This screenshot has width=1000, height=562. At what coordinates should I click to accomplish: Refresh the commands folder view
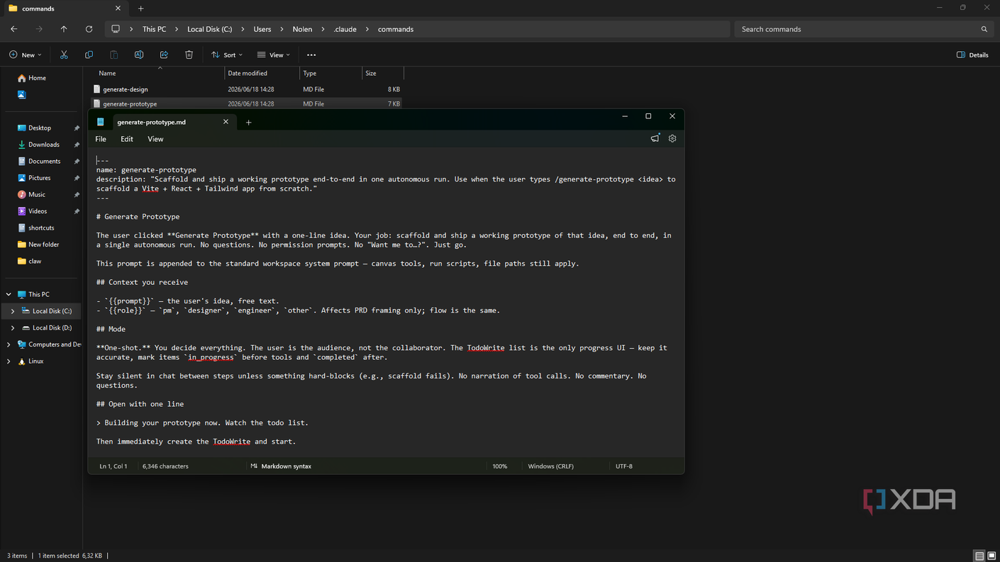coord(89,29)
